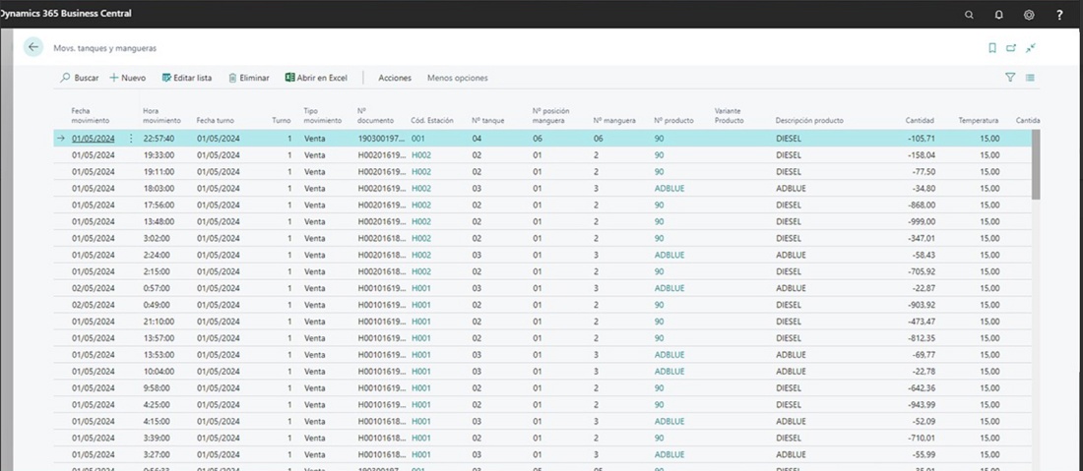Click Buscar in the toolbar
Viewport: 1083px width, 471px height.
[80, 78]
